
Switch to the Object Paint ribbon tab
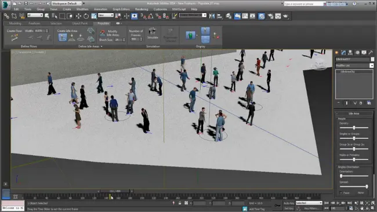point(79,23)
